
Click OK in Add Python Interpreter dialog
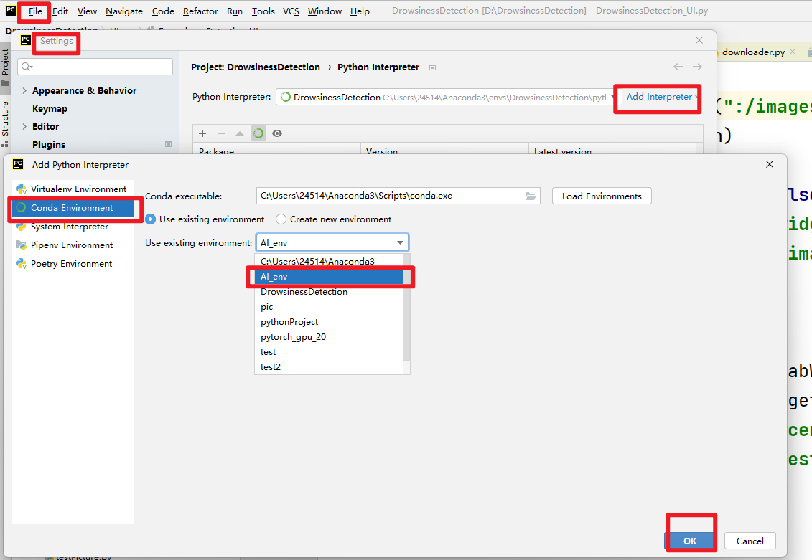click(690, 541)
